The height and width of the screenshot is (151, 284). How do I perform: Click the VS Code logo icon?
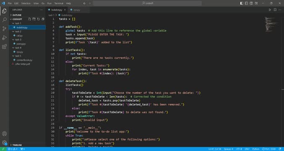(x=3, y=3)
